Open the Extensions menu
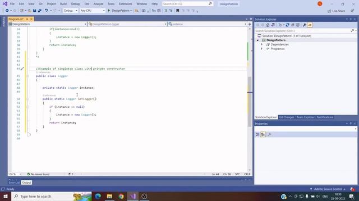This screenshot has width=359, height=201. (126, 4)
